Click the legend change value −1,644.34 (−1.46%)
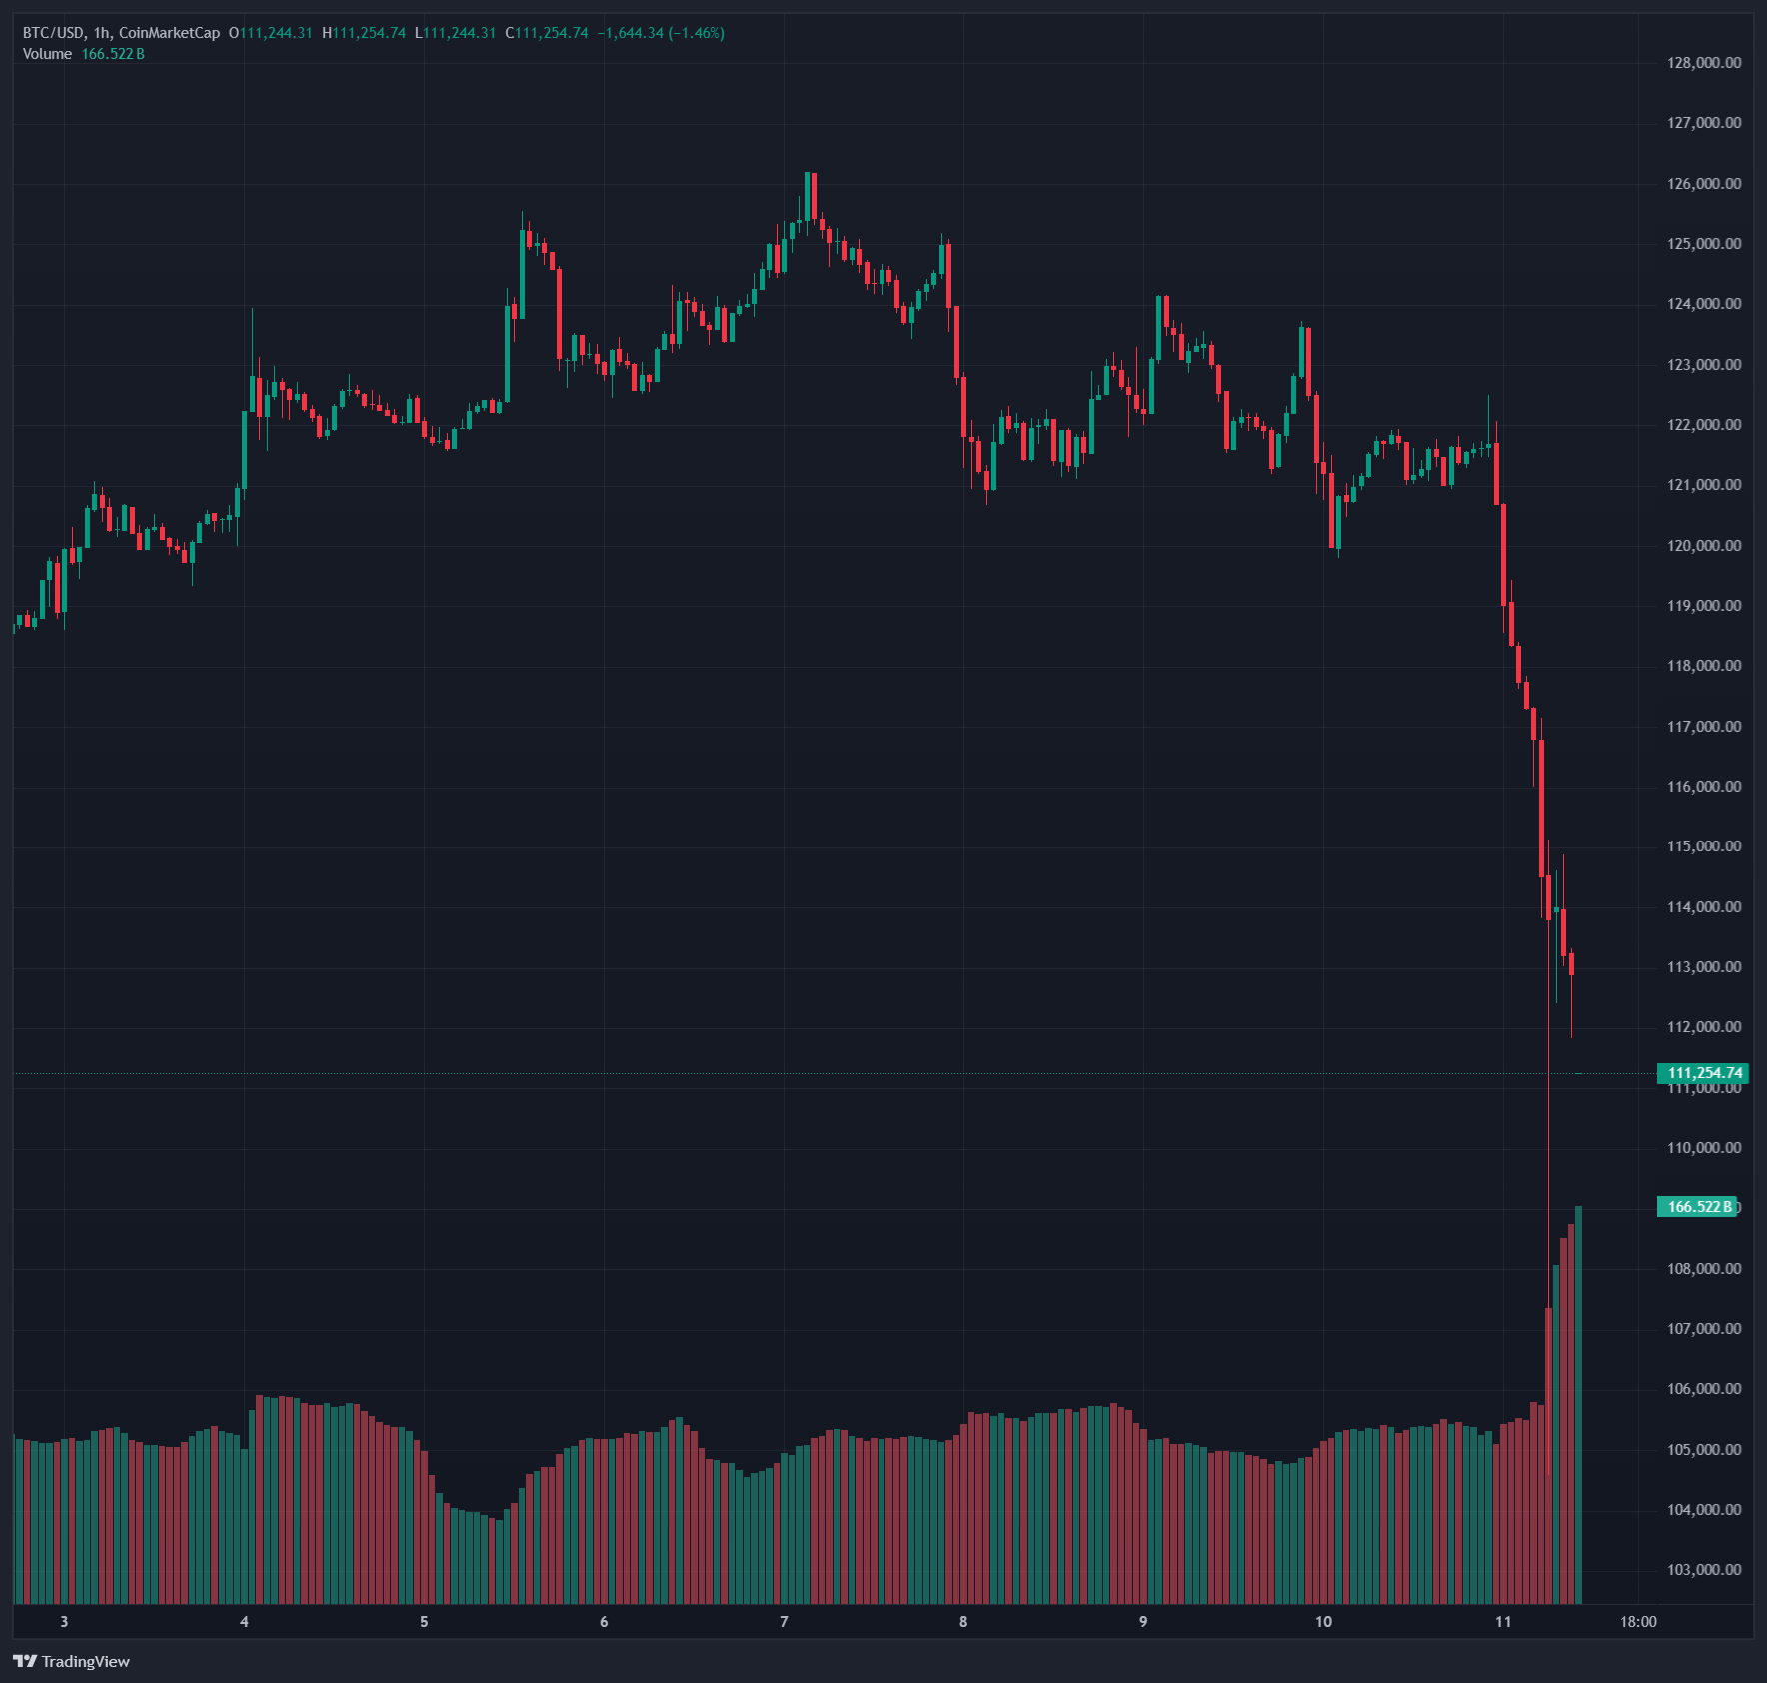Screen dimensions: 1767x1683 point(661,33)
